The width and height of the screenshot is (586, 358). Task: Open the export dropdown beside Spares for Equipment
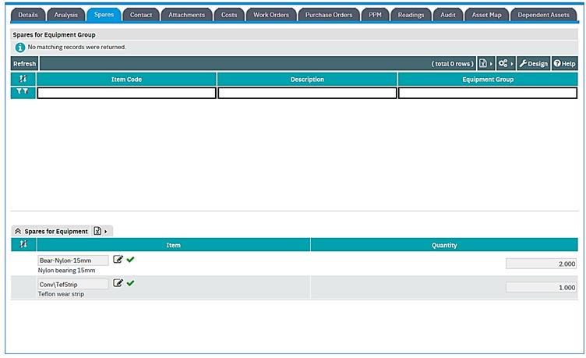[x=100, y=231]
